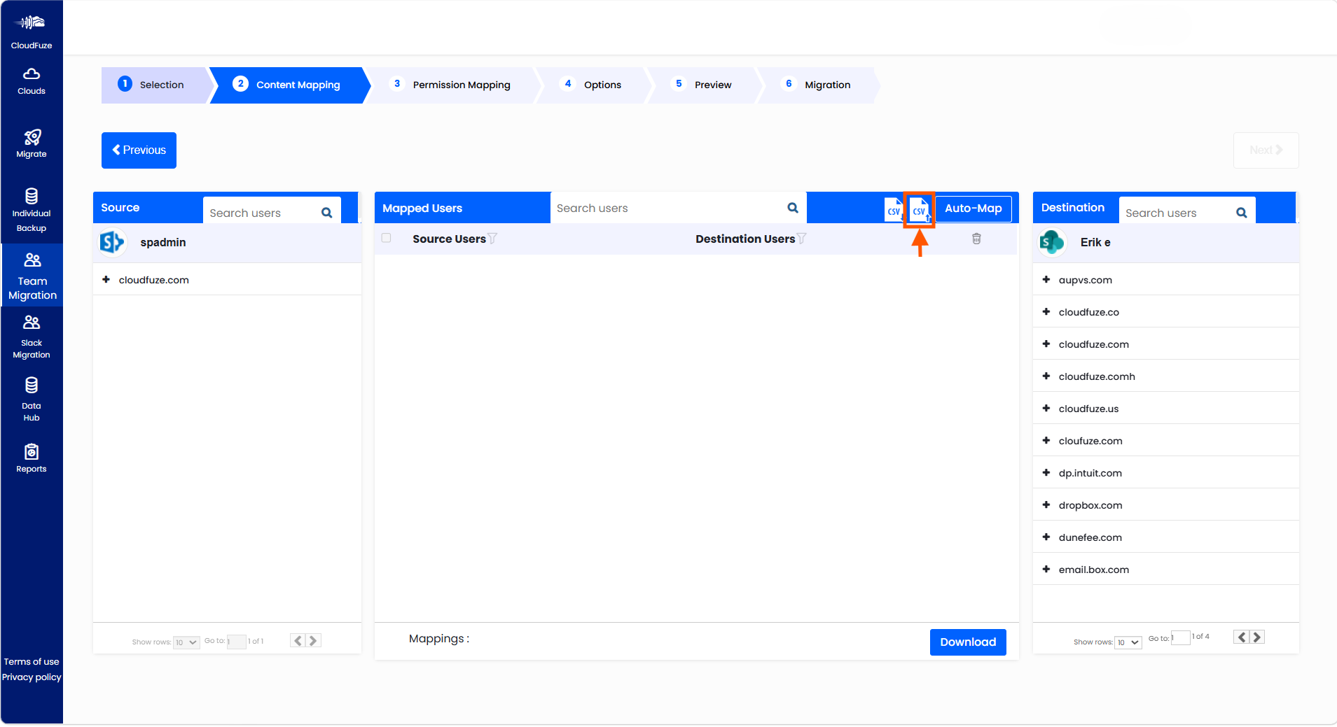Open Data Hub in sidebar
Image resolution: width=1337 pixels, height=727 pixels.
32,400
